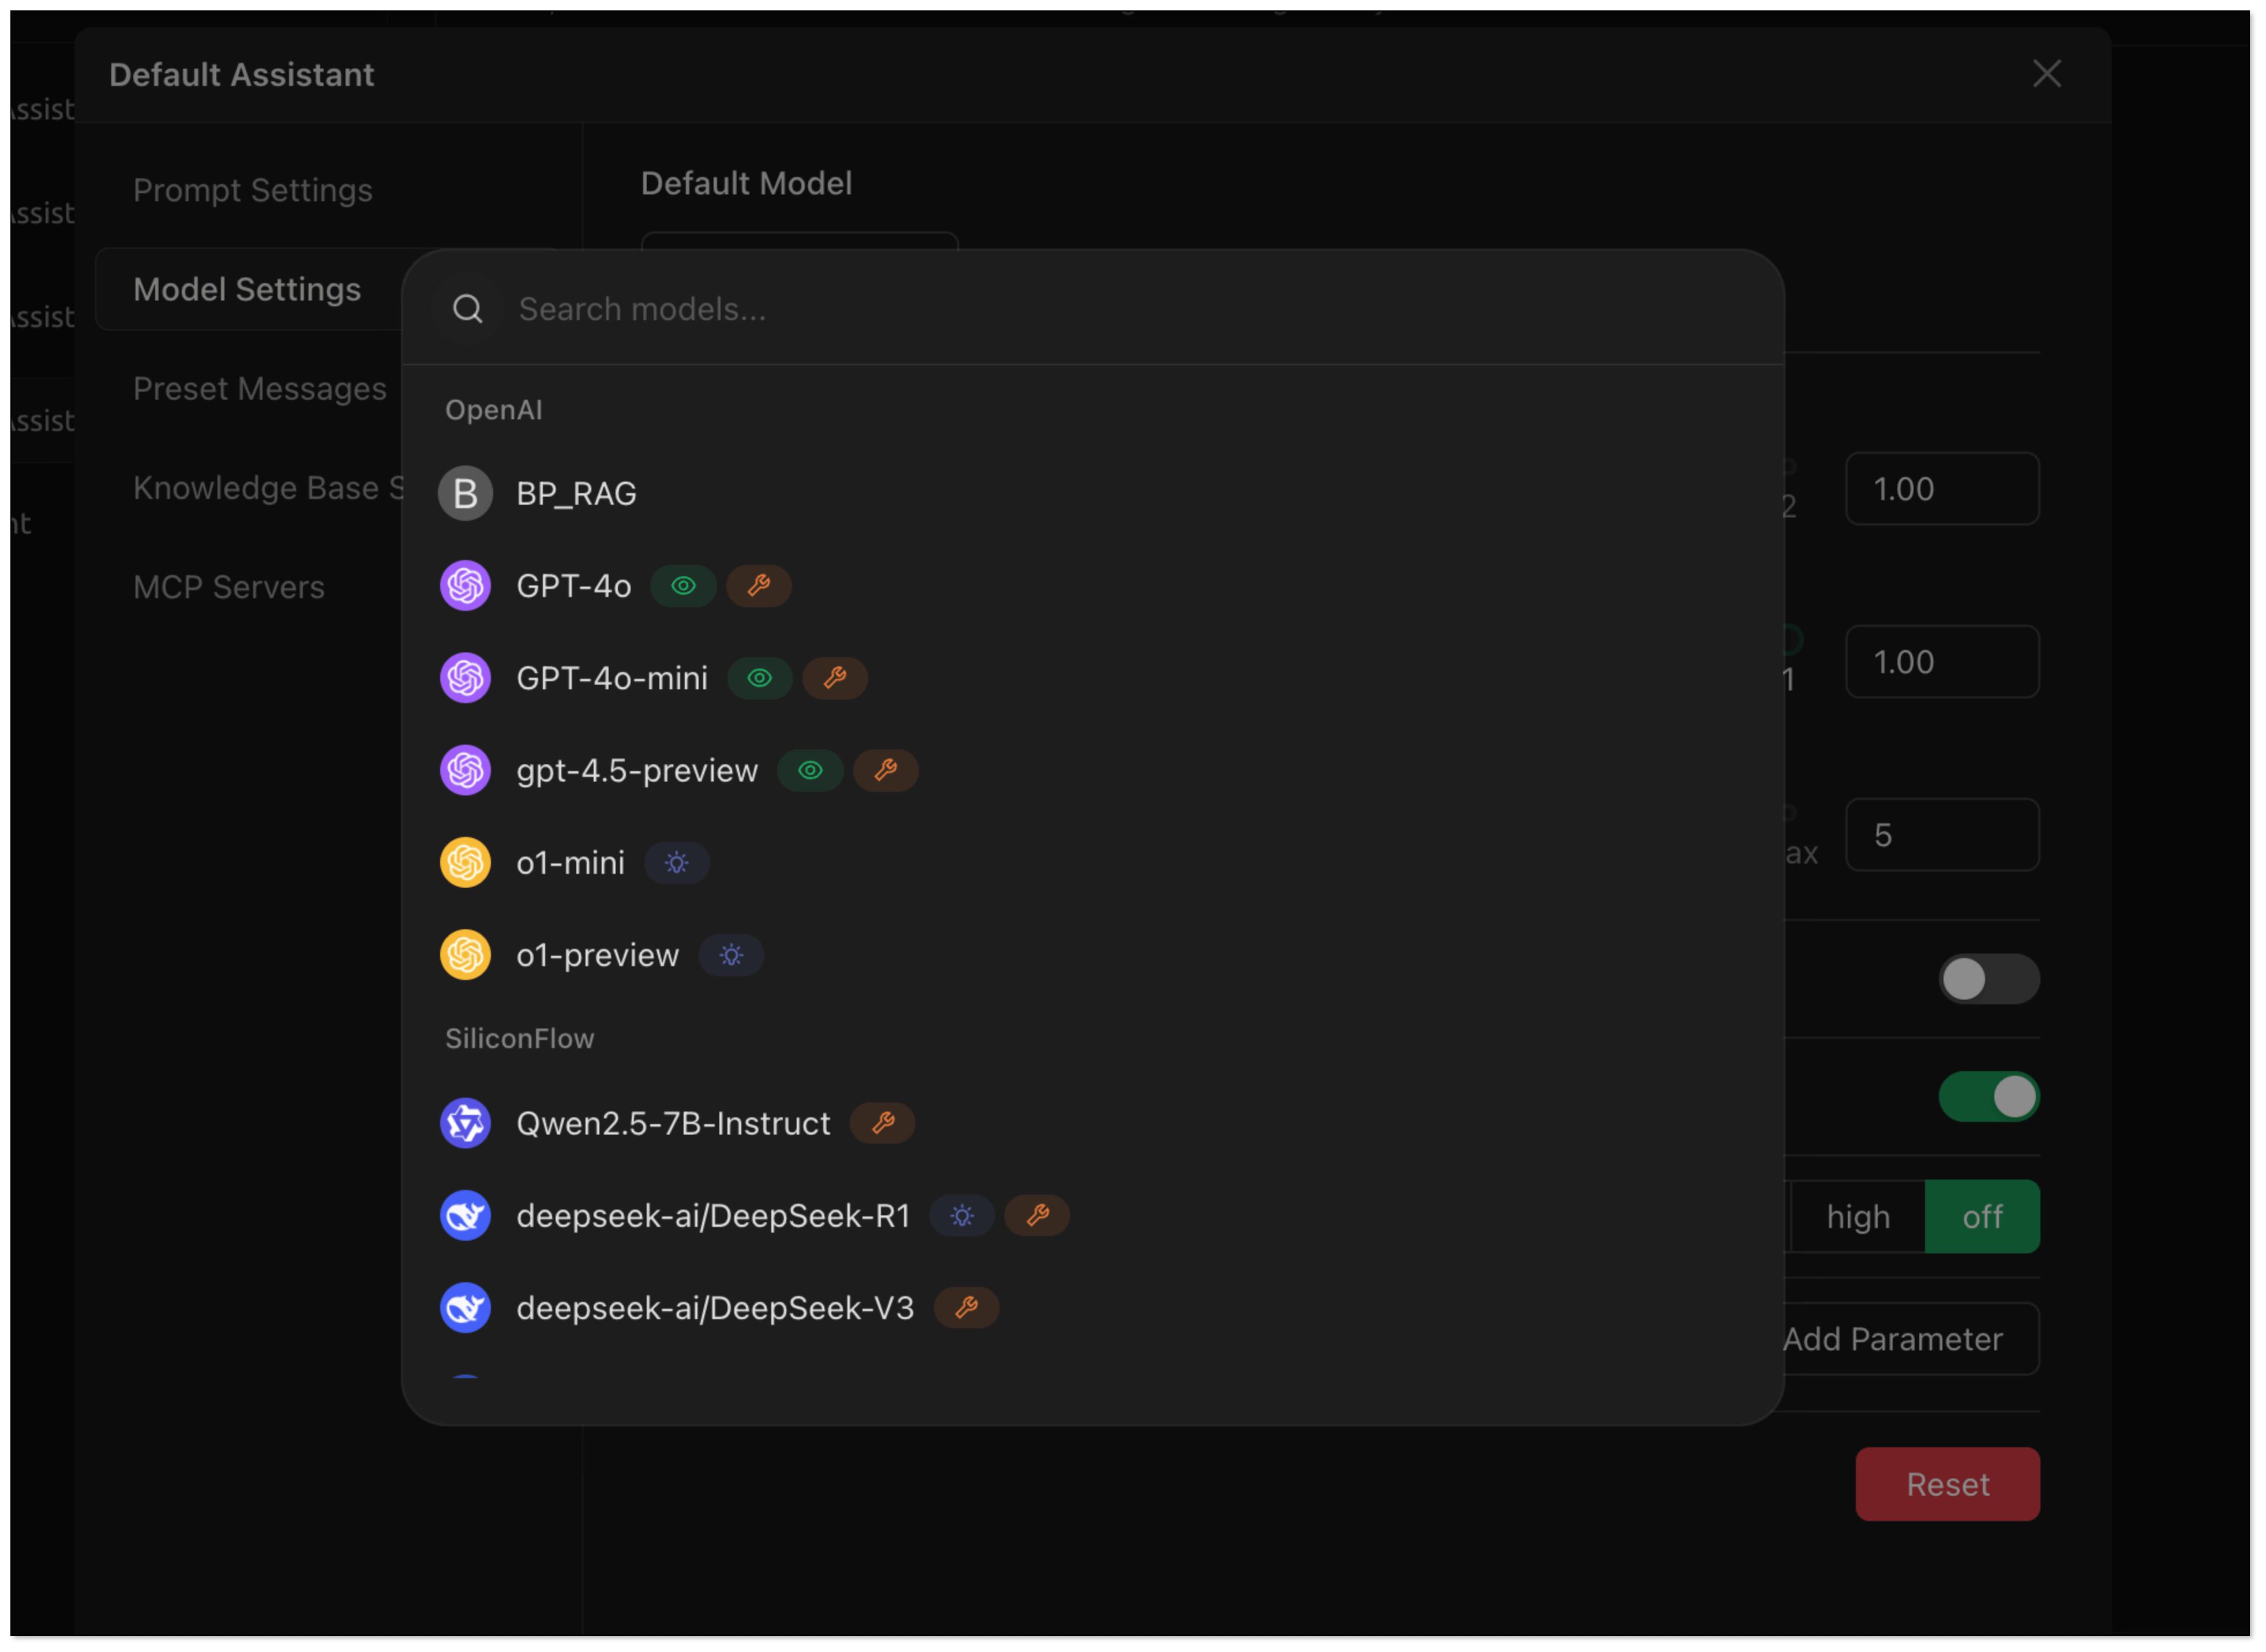Screen dimensions: 2266x1652
Task: Enable the gray toggle switch
Action: coord(1988,979)
